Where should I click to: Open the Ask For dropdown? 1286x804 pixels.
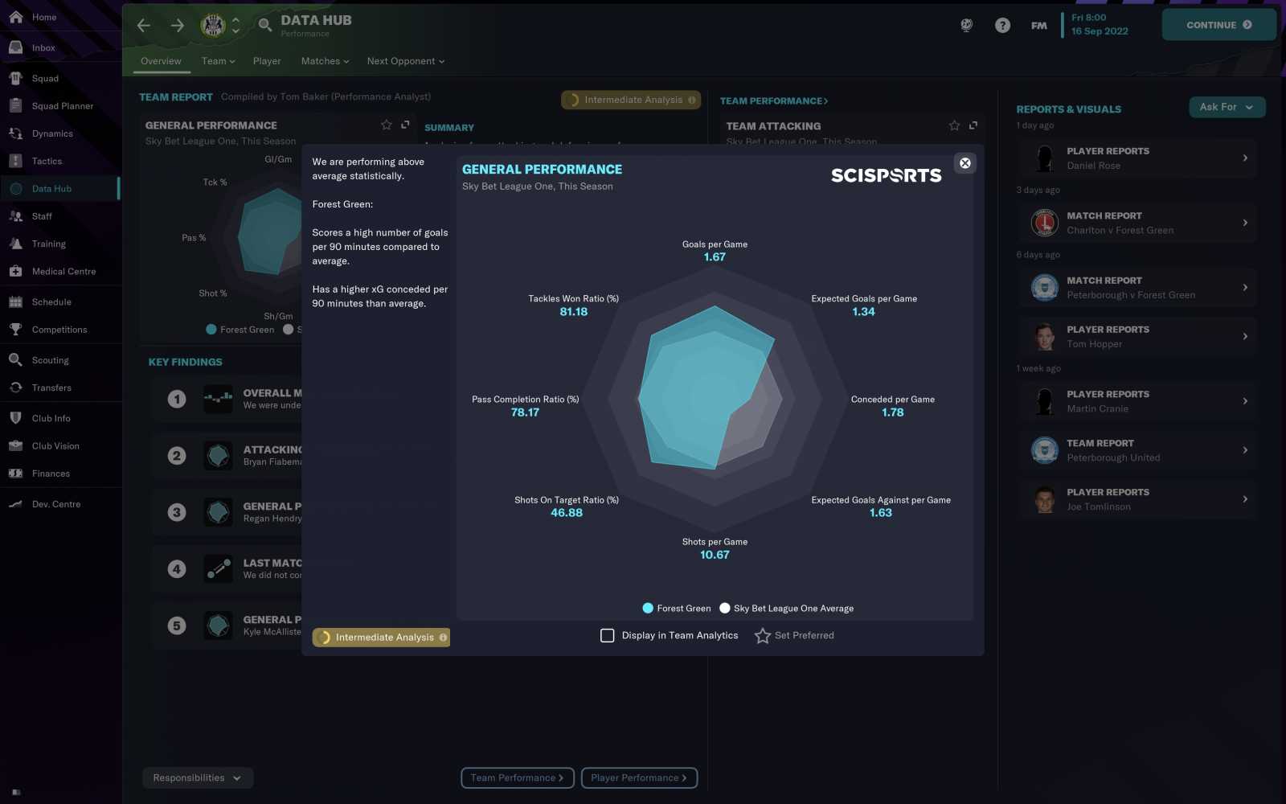pyautogui.click(x=1227, y=107)
